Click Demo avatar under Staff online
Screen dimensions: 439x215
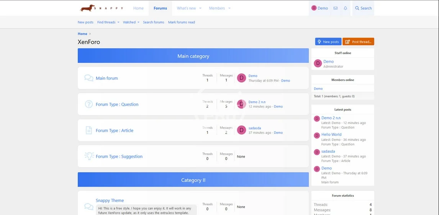318,64
